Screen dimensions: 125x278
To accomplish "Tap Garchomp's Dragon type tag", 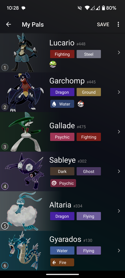I will [x=62, y=92].
